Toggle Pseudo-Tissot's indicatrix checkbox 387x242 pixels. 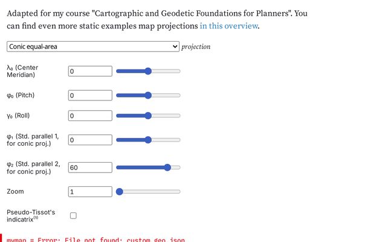(x=73, y=215)
